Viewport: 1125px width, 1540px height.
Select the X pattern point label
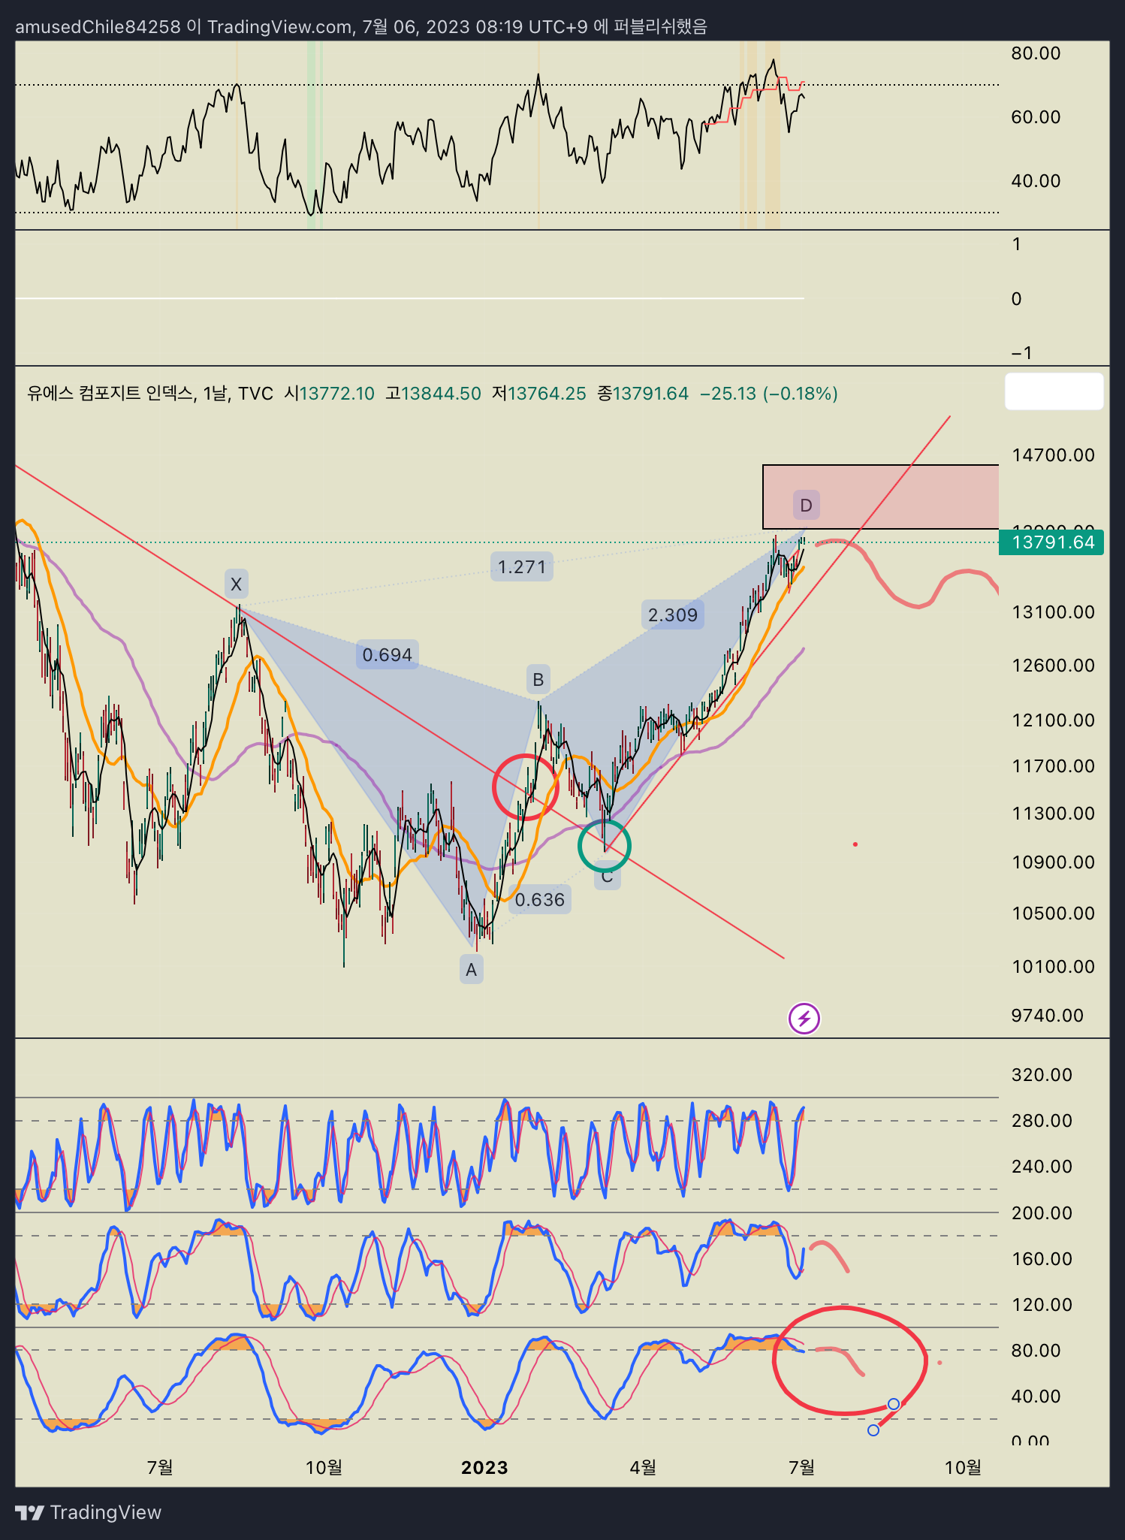[237, 584]
